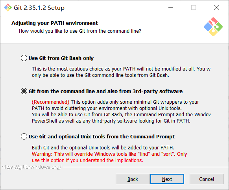Select the "Use Git from Git Bash only" radio button
Image resolution: width=229 pixels, height=190 pixels.
point(24,58)
